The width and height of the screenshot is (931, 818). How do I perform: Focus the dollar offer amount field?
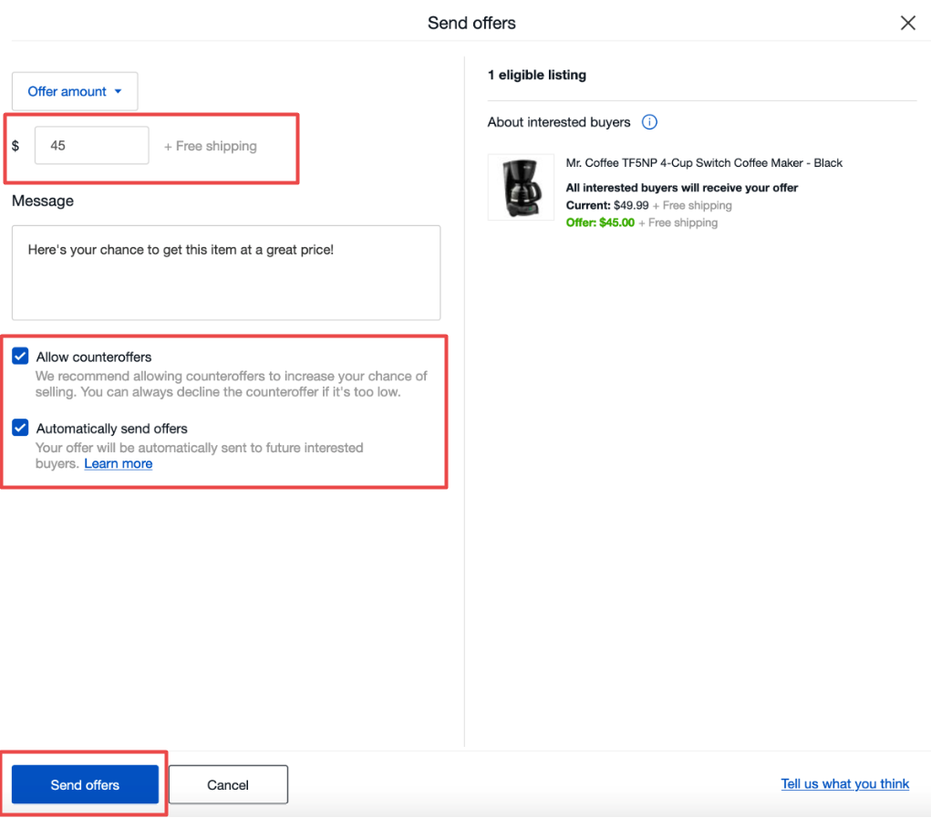91,145
